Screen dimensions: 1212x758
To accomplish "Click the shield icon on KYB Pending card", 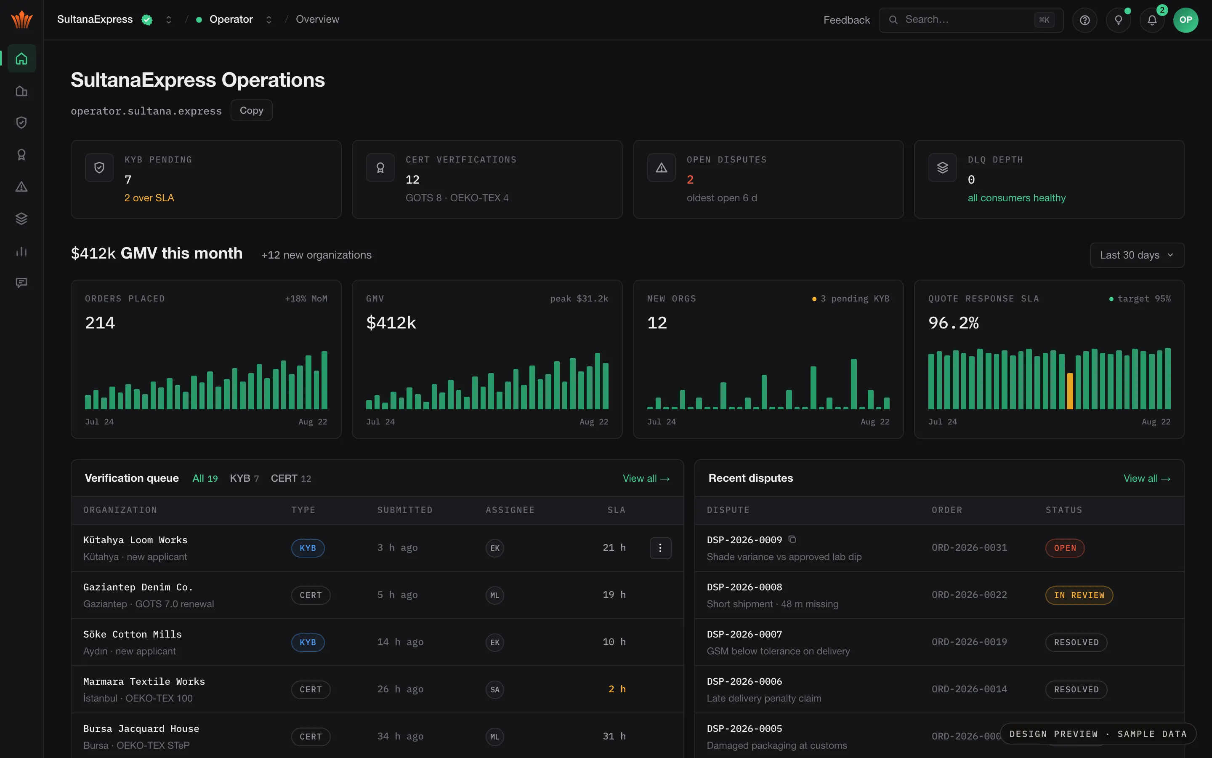I will tap(99, 168).
